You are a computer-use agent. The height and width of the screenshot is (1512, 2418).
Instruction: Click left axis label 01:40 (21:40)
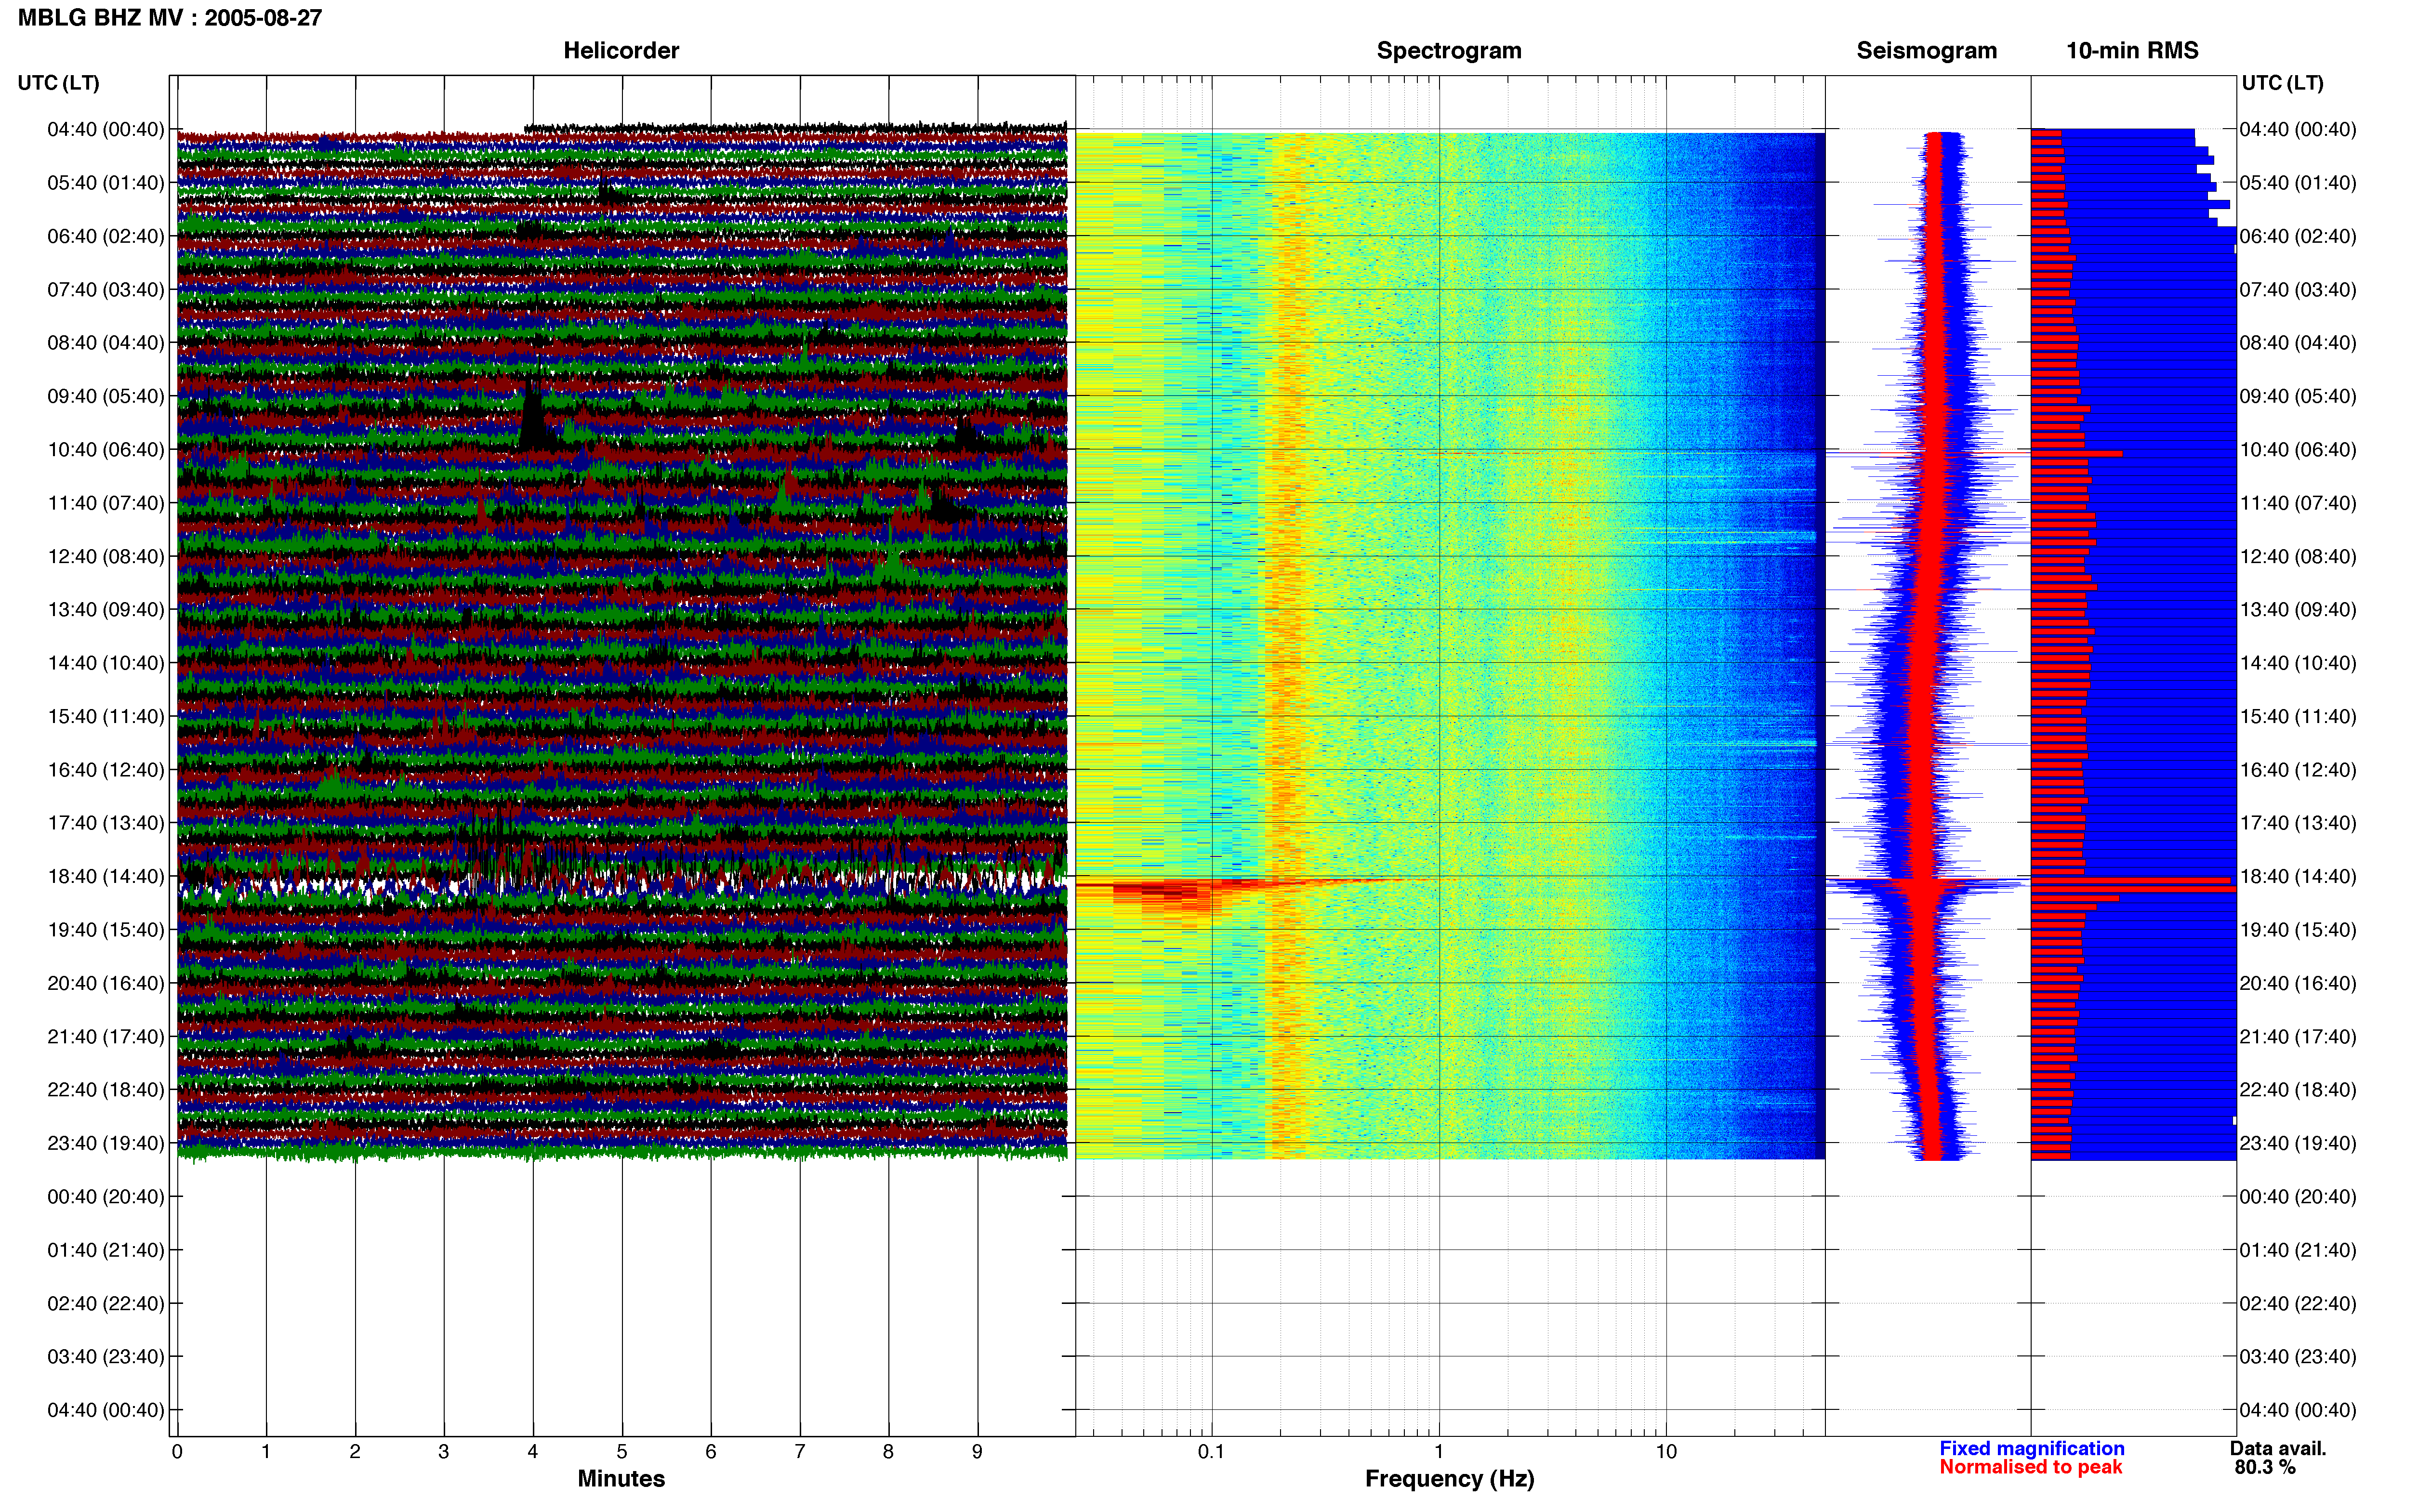click(106, 1250)
